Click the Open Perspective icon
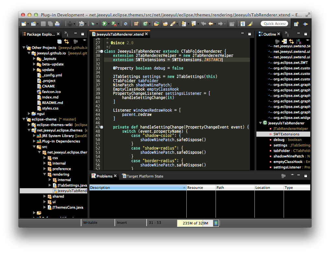 [x=296, y=24]
